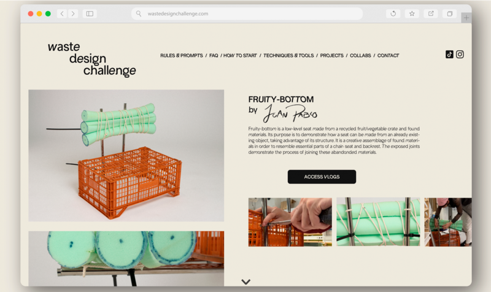Open the FAQ menu item

click(x=214, y=55)
